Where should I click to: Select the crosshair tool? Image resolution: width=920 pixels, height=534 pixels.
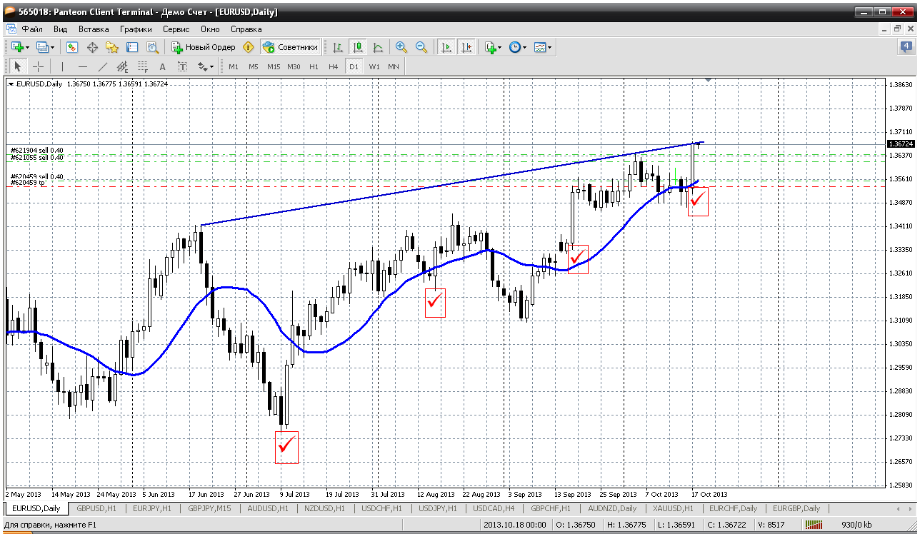click(x=38, y=66)
